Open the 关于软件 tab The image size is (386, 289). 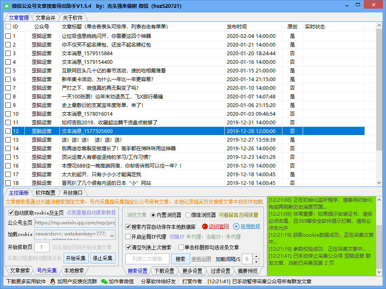pyautogui.click(x=73, y=18)
